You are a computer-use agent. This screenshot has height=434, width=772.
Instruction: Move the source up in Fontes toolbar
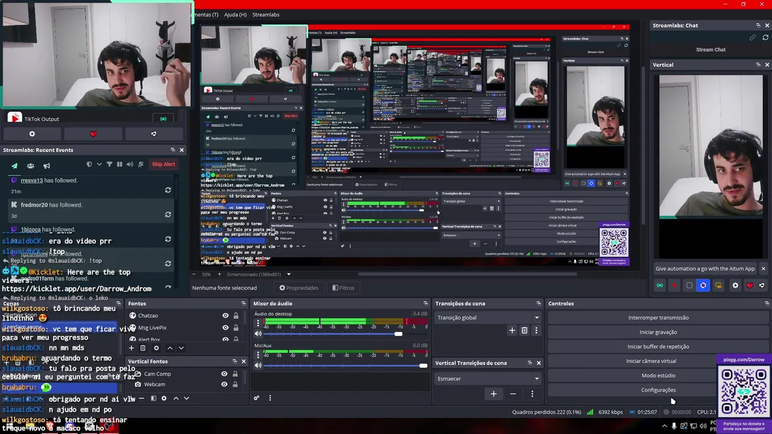pyautogui.click(x=169, y=348)
